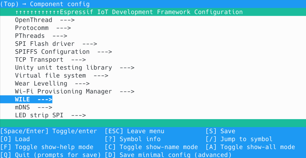Image resolution: width=306 pixels, height=158 pixels.
Task: Open Wi-Fi Provisioning Manager menu
Action: pos(63,91)
